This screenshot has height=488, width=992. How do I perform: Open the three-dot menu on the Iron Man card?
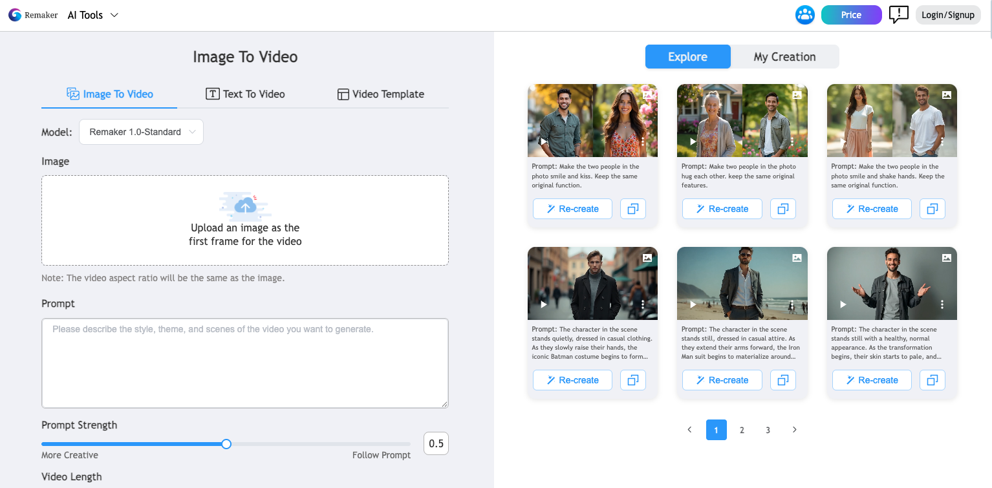[792, 303]
